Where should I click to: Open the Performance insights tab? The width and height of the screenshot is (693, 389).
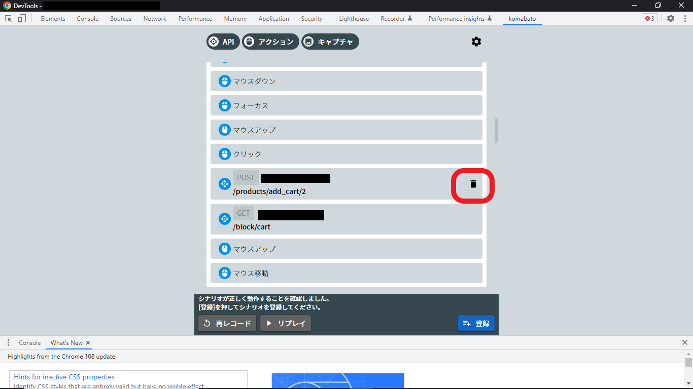pyautogui.click(x=460, y=18)
